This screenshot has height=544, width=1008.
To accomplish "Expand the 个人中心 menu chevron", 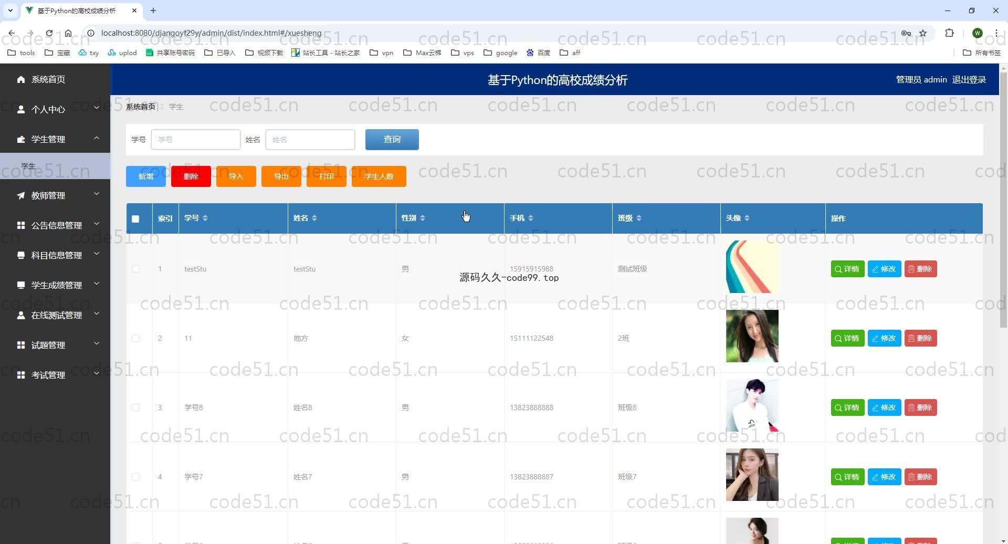I will tap(97, 108).
